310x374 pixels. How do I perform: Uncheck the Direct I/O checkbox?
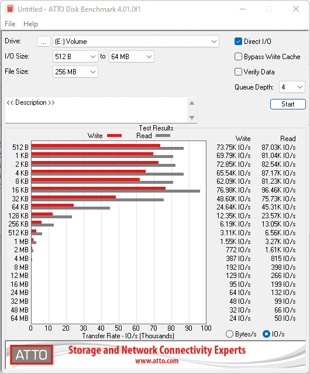238,42
